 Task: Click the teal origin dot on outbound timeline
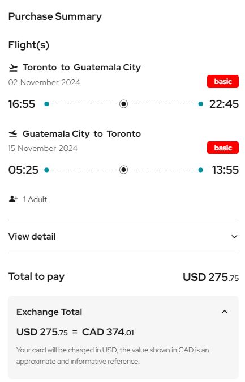[x=46, y=104]
